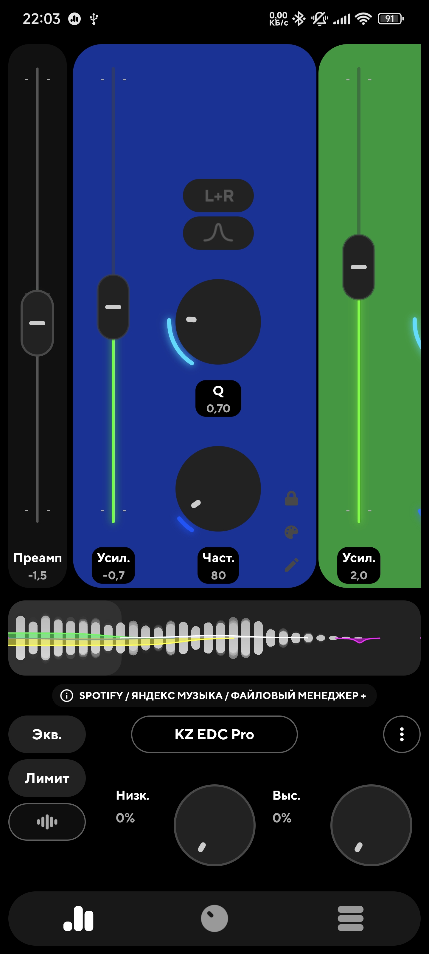Viewport: 429px width, 954px height.
Task: Open the color palette icon in the blue band
Action: pos(291,532)
